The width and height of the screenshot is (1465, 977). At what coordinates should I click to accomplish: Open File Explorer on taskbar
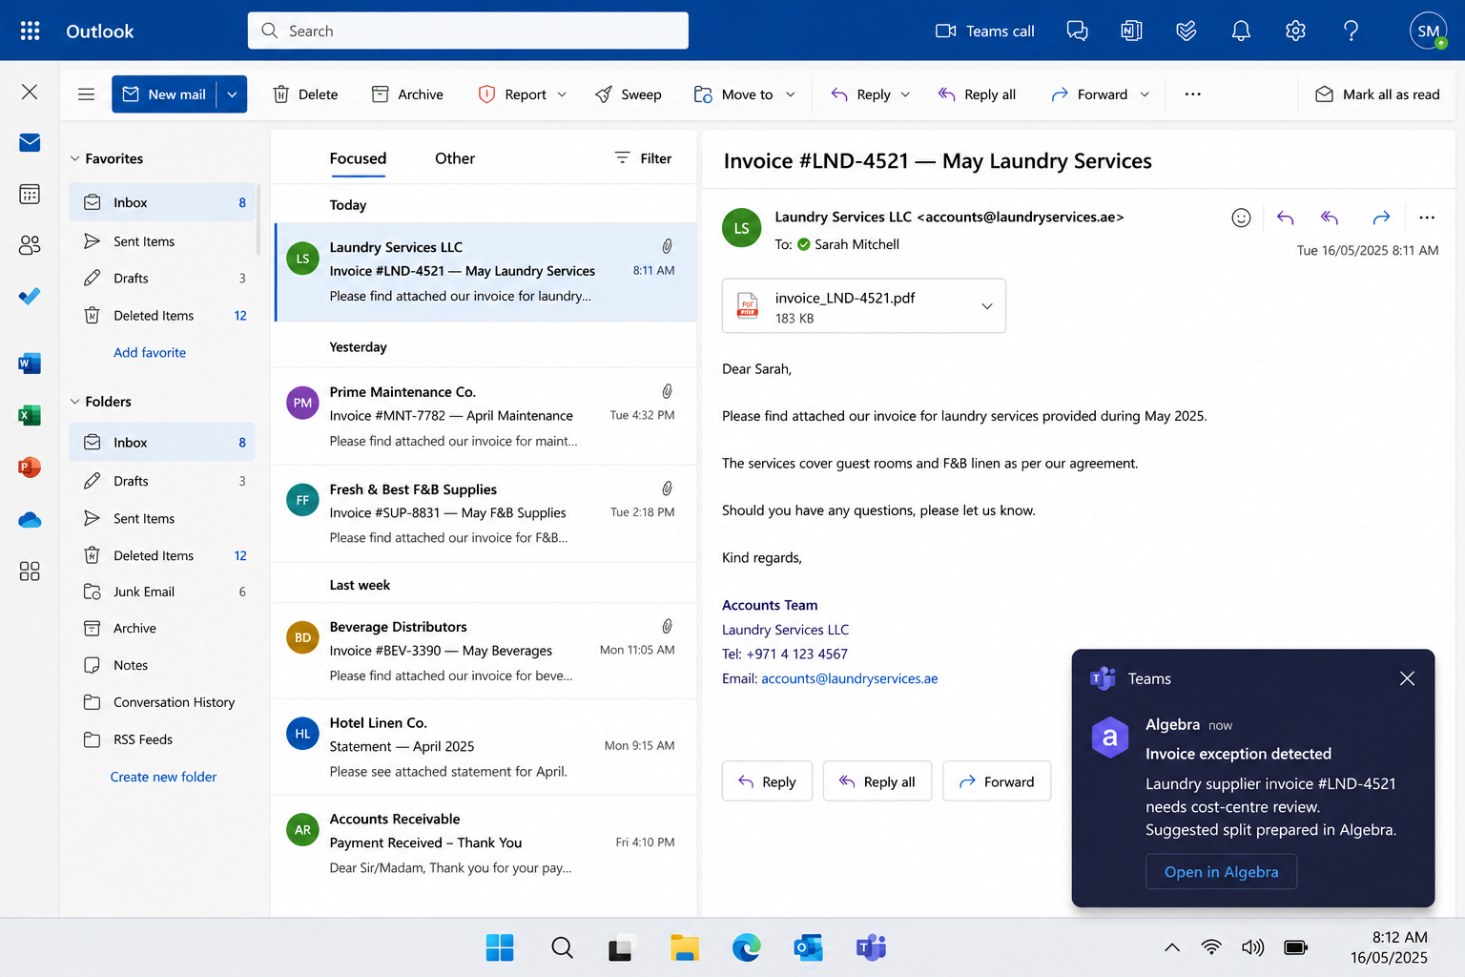684,947
